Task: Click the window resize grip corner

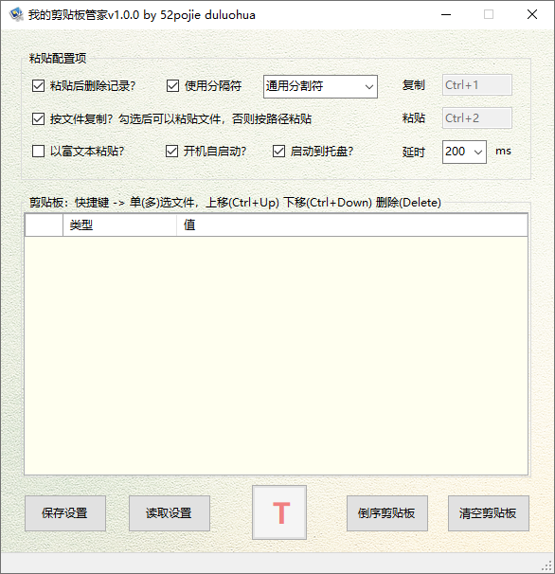Action: pyautogui.click(x=546, y=566)
